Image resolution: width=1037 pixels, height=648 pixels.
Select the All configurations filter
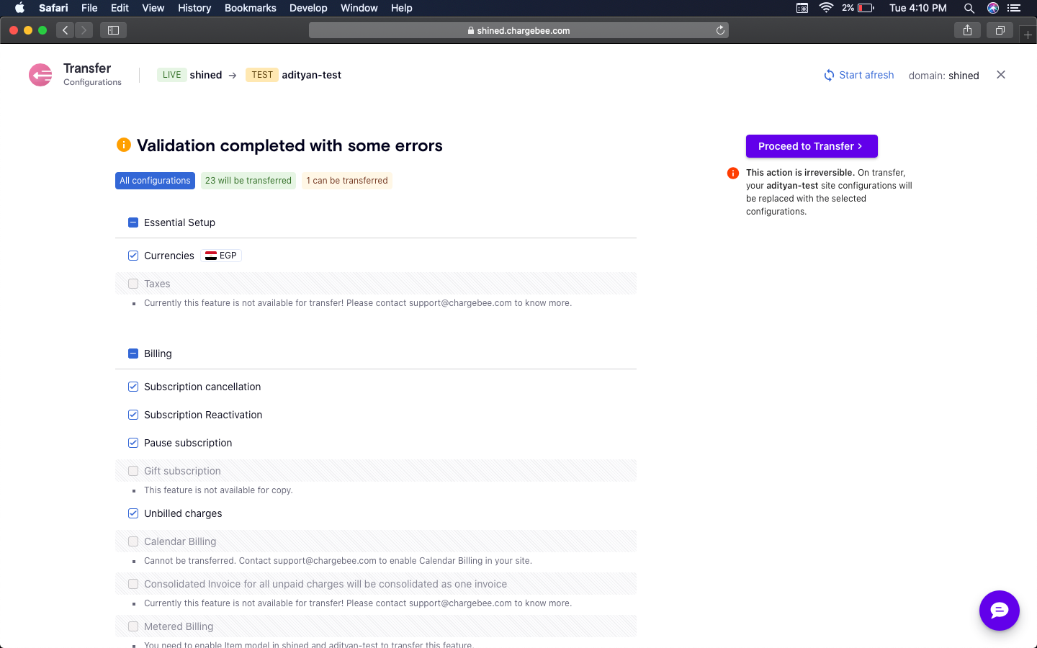tap(155, 181)
